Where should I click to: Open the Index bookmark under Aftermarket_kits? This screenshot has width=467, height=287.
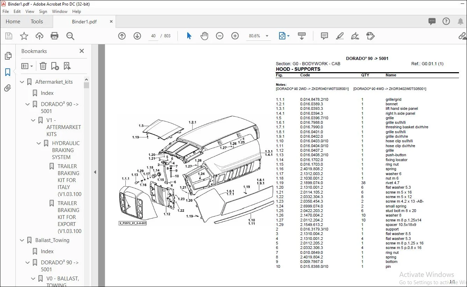47,93
